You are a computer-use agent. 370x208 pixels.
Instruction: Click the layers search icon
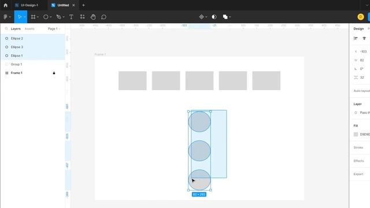pos(6,28)
